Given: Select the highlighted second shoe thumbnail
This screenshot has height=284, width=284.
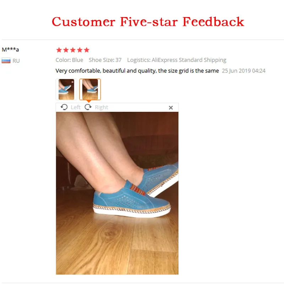Looking at the screenshot, I should tap(90, 89).
